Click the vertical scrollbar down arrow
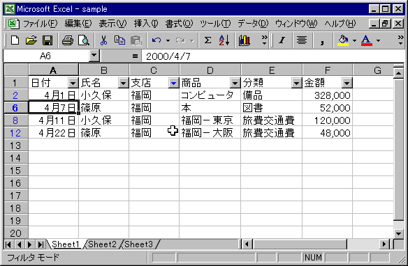408x266 pixels. 399,233
